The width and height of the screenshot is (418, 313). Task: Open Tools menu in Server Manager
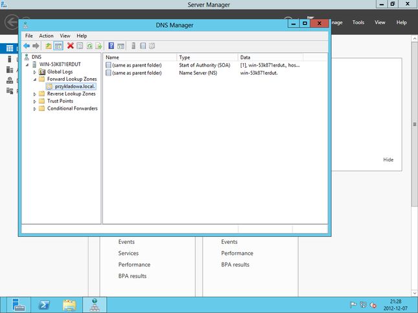click(358, 23)
